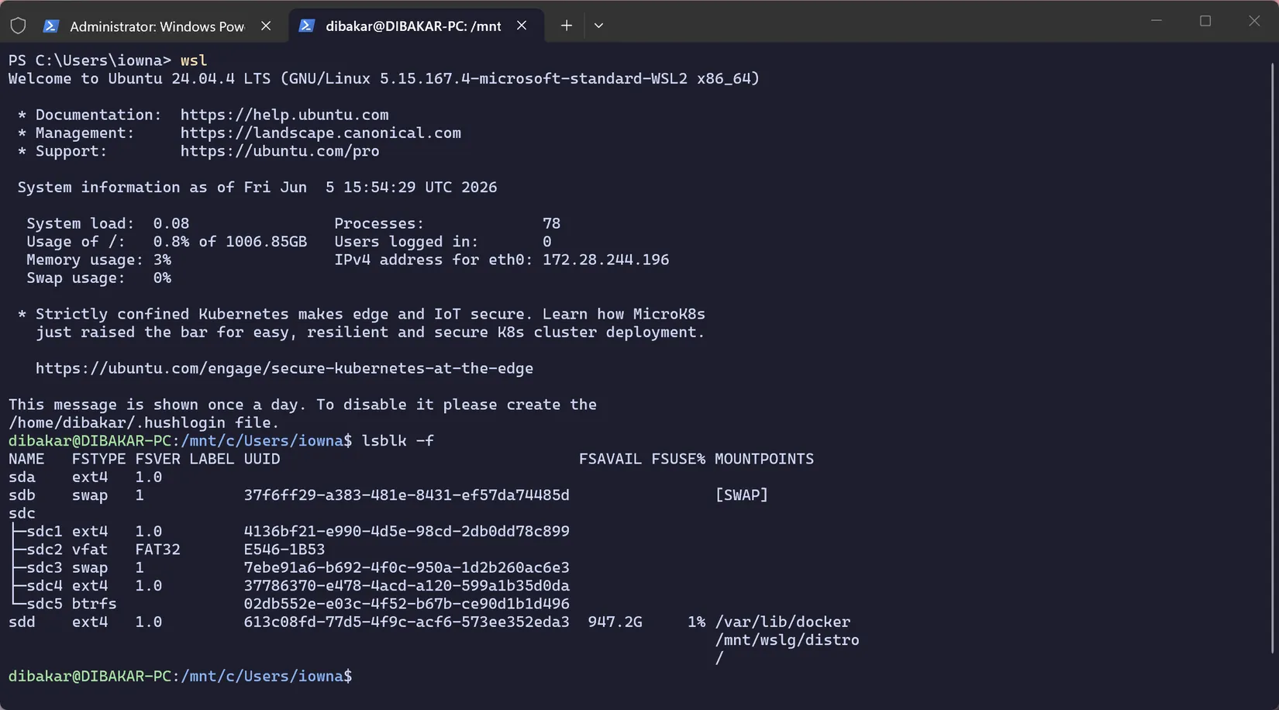Maximize the terminal window

click(x=1205, y=21)
